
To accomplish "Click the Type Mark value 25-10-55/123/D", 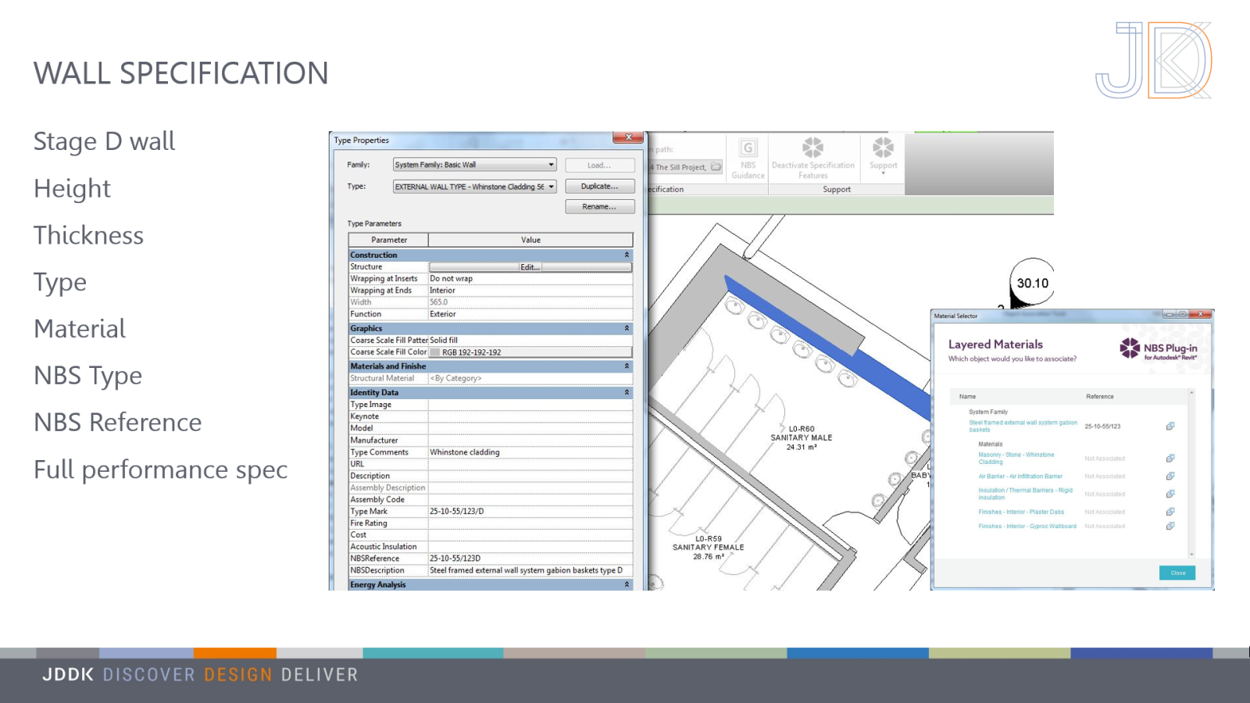I will click(x=530, y=512).
